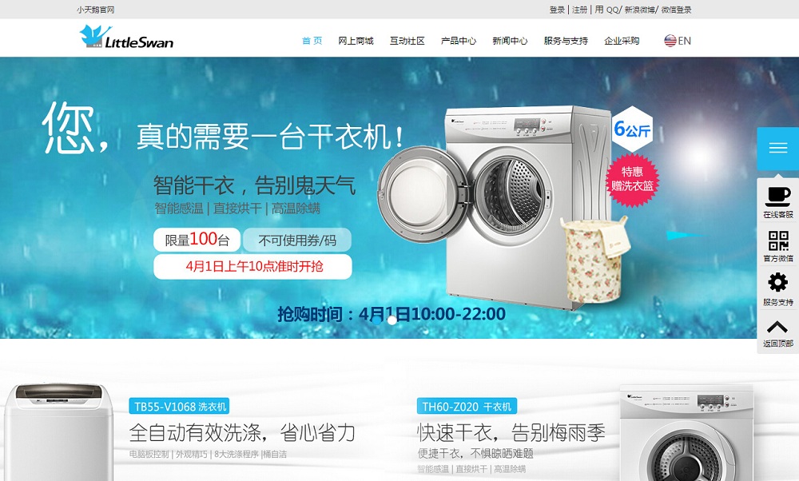Open the 网上商城 menu item
This screenshot has height=481, width=799.
(356, 41)
